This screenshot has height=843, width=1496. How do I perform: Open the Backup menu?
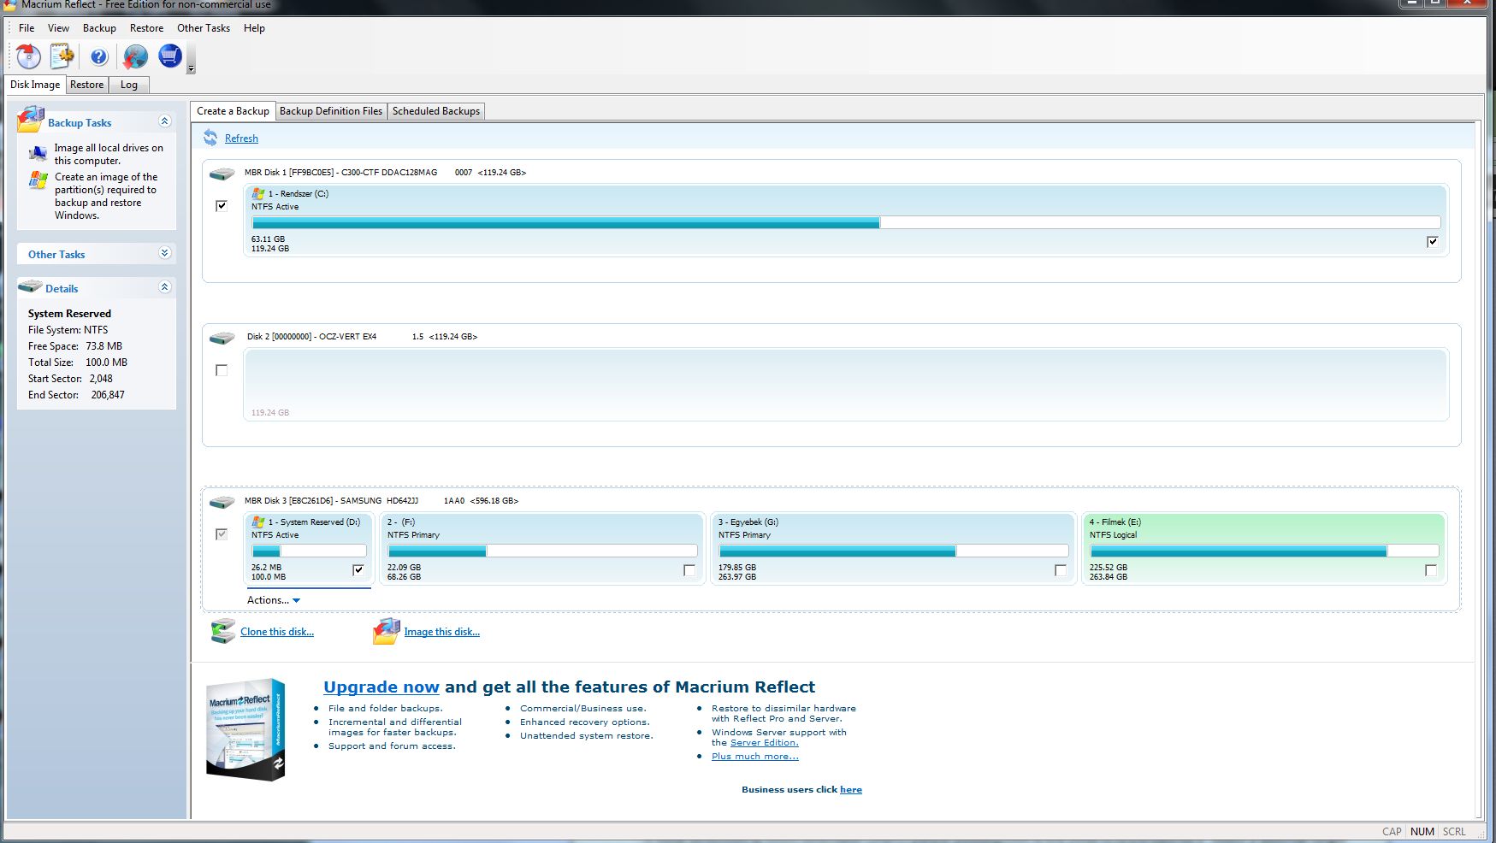coord(99,28)
